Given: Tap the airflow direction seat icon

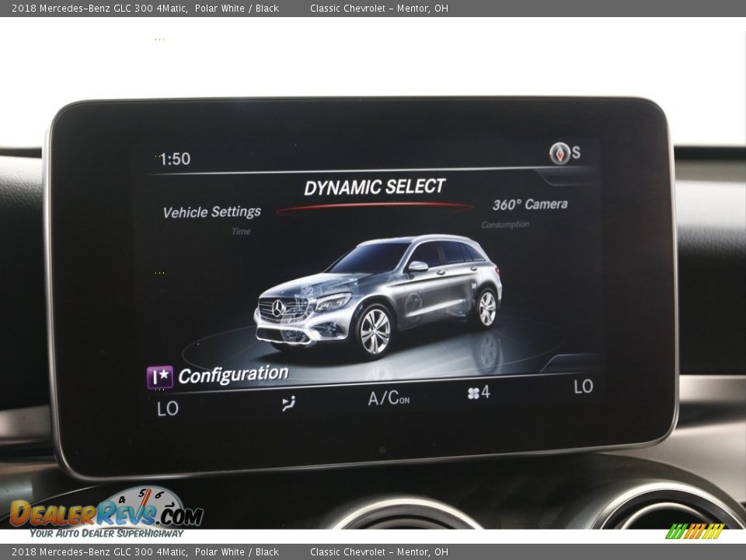Looking at the screenshot, I should 288,404.
